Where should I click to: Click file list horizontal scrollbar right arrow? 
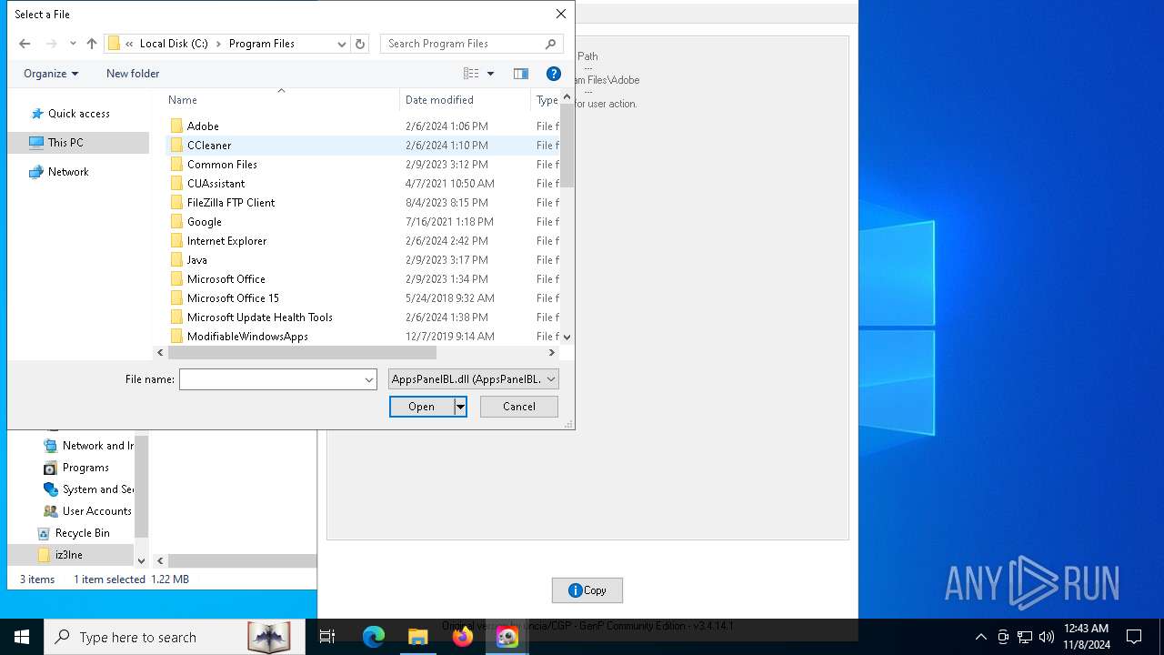[551, 353]
